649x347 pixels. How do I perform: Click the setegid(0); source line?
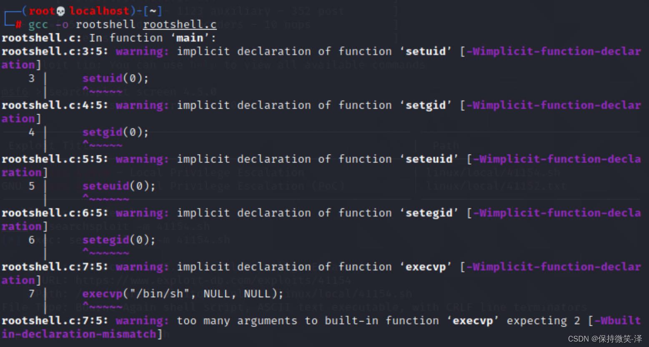118,240
